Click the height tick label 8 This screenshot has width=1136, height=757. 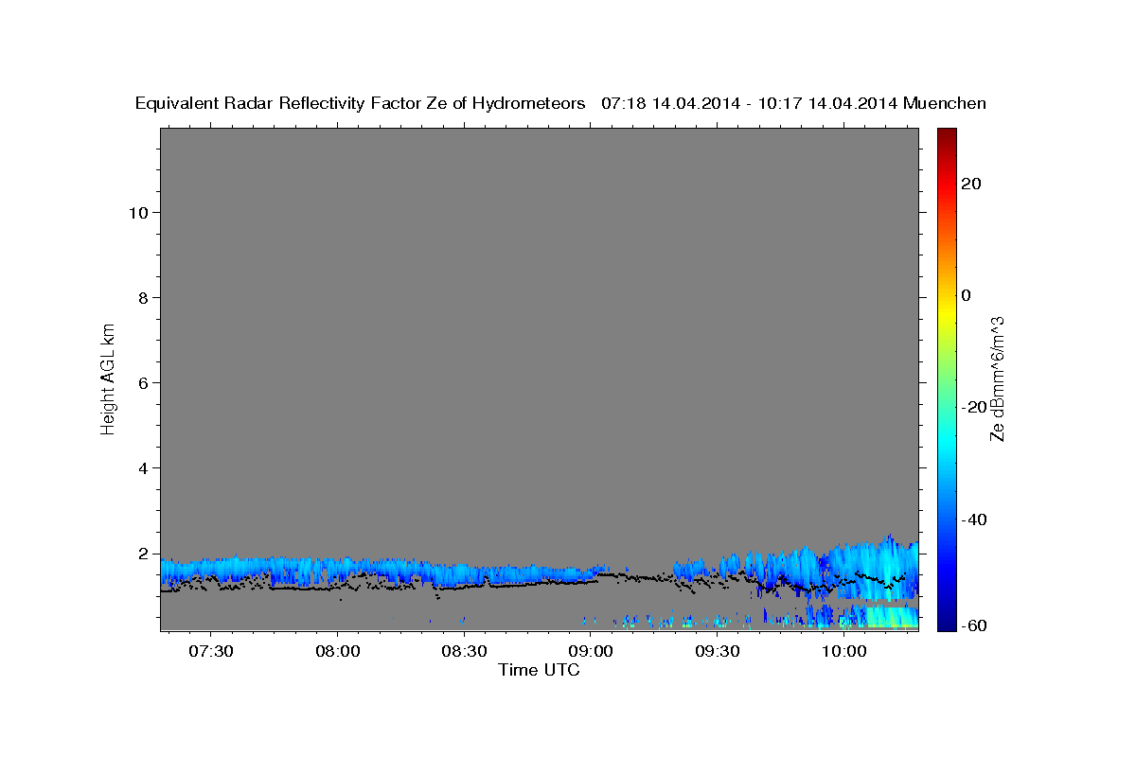click(x=144, y=298)
